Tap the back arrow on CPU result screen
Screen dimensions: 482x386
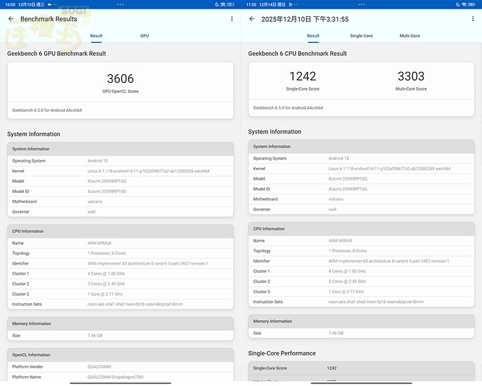coord(253,18)
